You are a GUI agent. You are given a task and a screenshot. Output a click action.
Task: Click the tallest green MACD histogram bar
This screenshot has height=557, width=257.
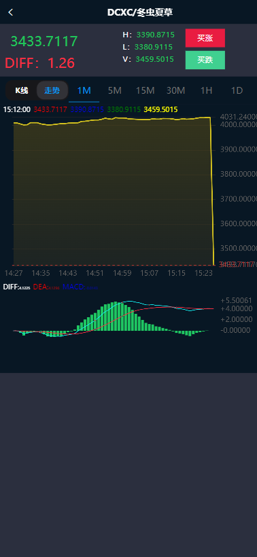pos(115,316)
